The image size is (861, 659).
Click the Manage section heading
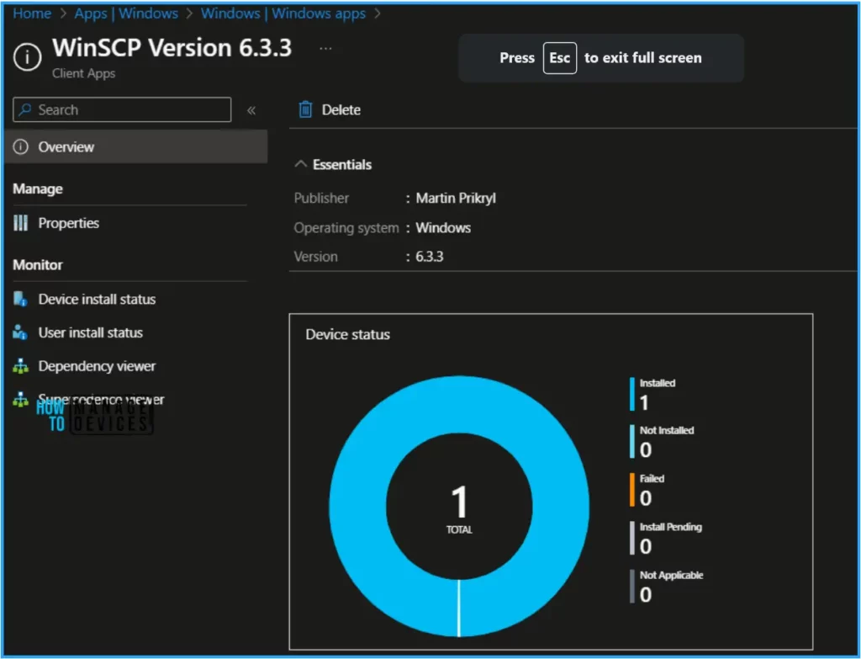point(37,189)
